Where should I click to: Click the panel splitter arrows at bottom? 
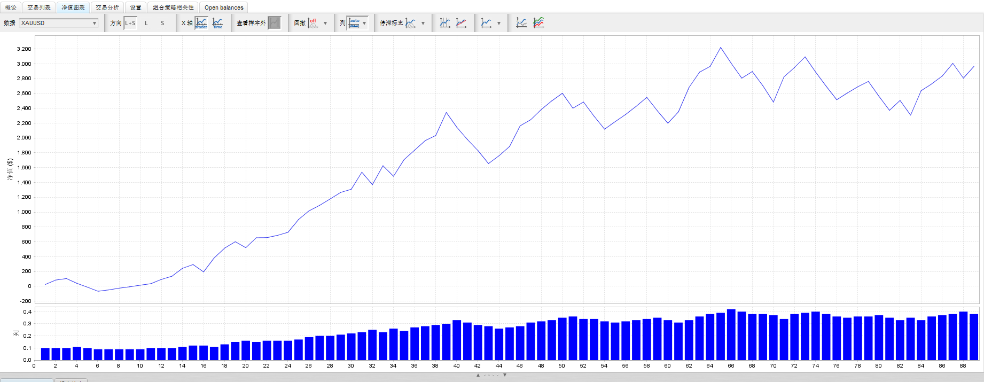[x=491, y=375]
